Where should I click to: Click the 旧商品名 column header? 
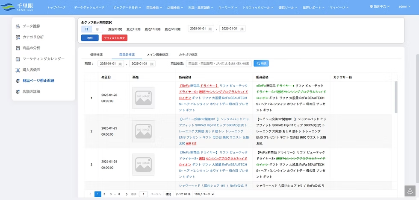pyautogui.click(x=262, y=77)
